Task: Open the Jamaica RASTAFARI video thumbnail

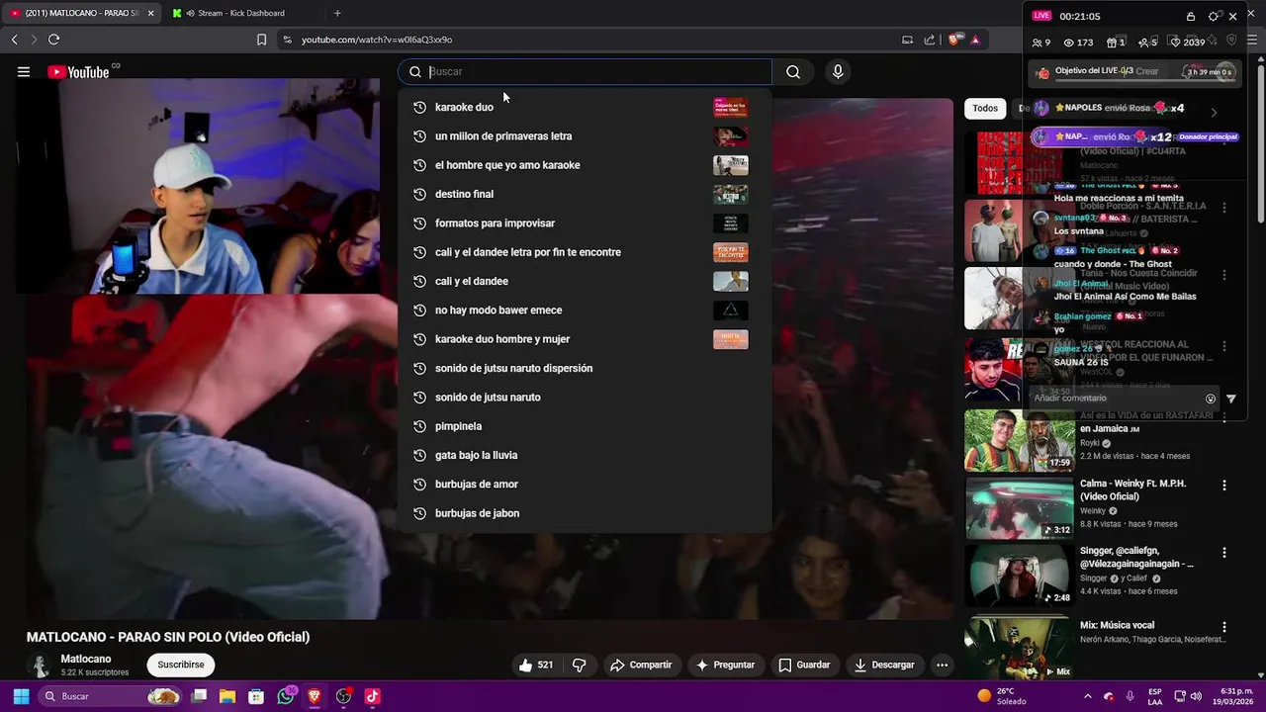Action: pos(1019,441)
